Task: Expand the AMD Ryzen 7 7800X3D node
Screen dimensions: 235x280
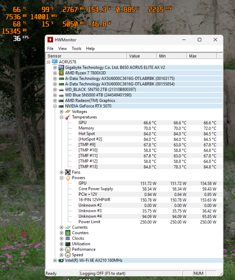Action: pyautogui.click(x=55, y=73)
